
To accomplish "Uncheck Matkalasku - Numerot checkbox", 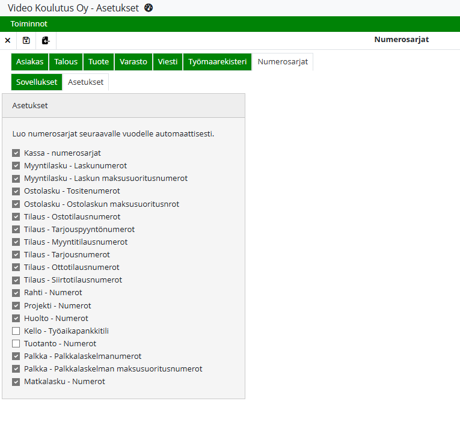I will click(x=16, y=382).
